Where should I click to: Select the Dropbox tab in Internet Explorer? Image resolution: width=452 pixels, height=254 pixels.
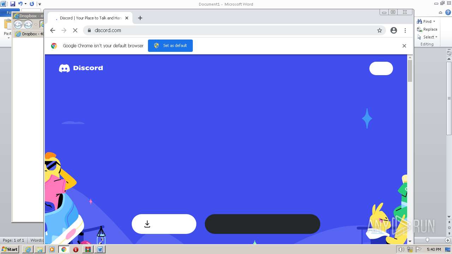tap(29, 34)
